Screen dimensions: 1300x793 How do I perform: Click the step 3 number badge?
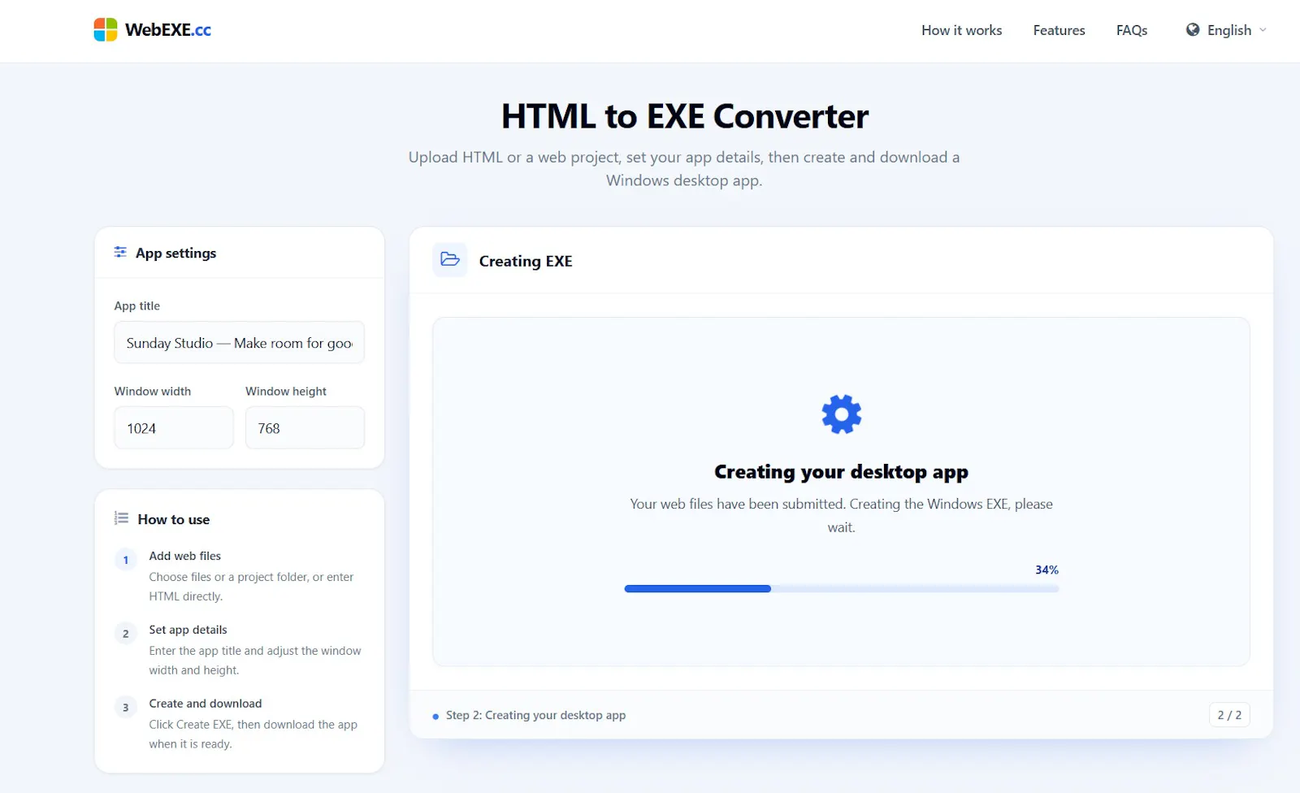pyautogui.click(x=125, y=708)
